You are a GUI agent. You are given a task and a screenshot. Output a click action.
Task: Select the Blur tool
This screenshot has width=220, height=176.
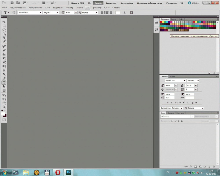pyautogui.click(x=4, y=70)
